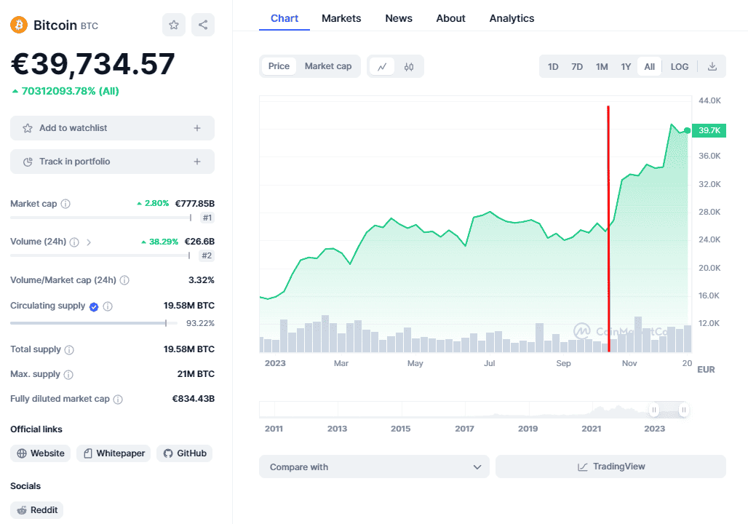Click the star icon in Add to watchlist
This screenshot has width=748, height=524.
pyautogui.click(x=28, y=128)
